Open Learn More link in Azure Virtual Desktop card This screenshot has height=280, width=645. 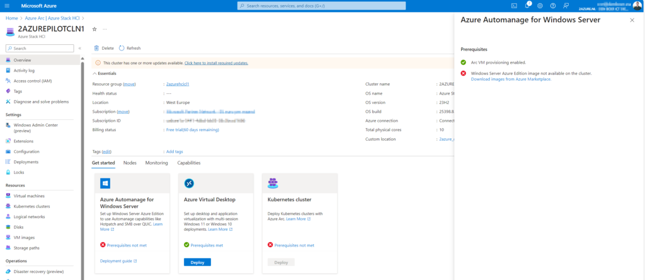click(220, 230)
